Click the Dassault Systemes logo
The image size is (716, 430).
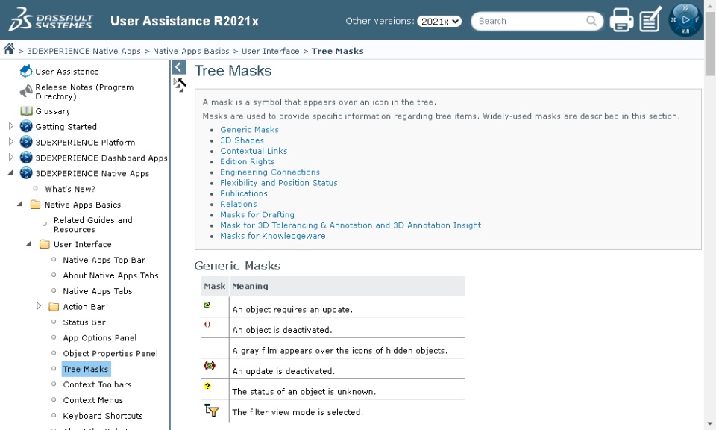coord(51,19)
